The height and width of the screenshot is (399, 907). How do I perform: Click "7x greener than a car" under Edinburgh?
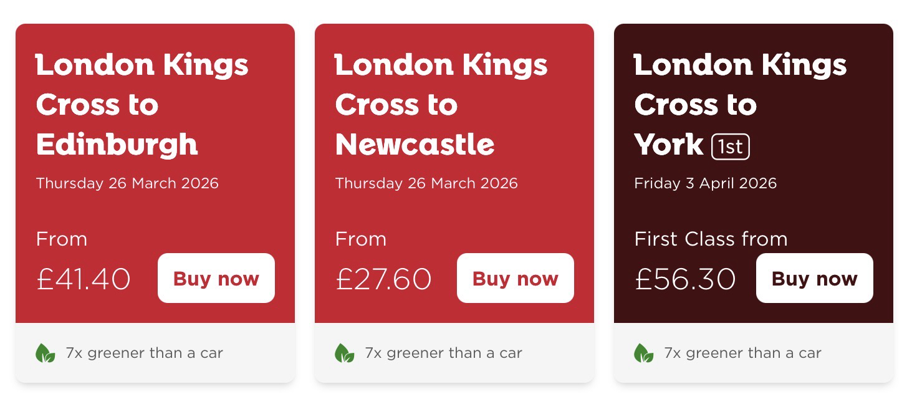144,353
